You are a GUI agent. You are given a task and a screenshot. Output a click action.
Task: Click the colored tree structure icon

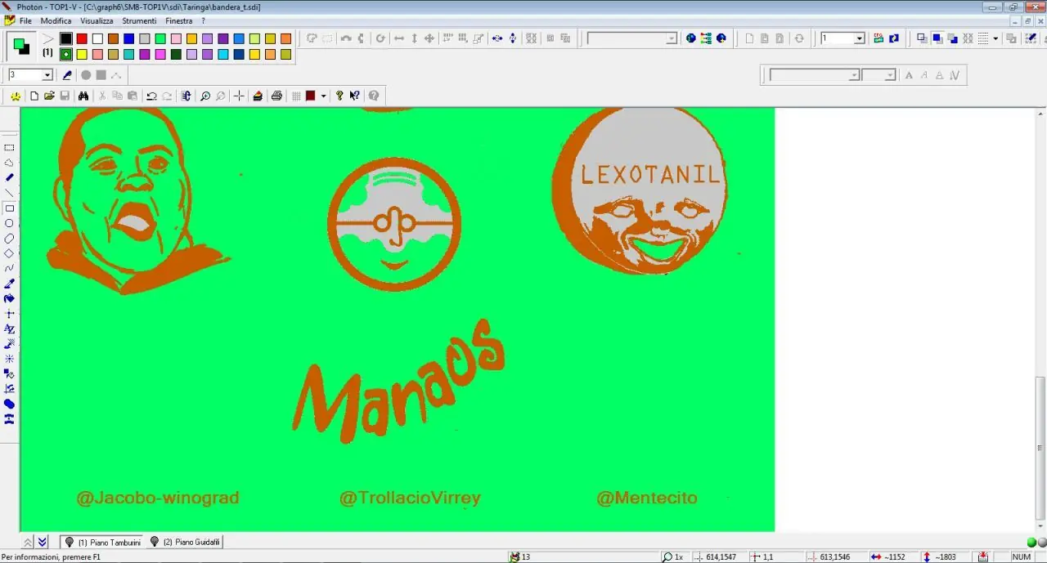(706, 38)
